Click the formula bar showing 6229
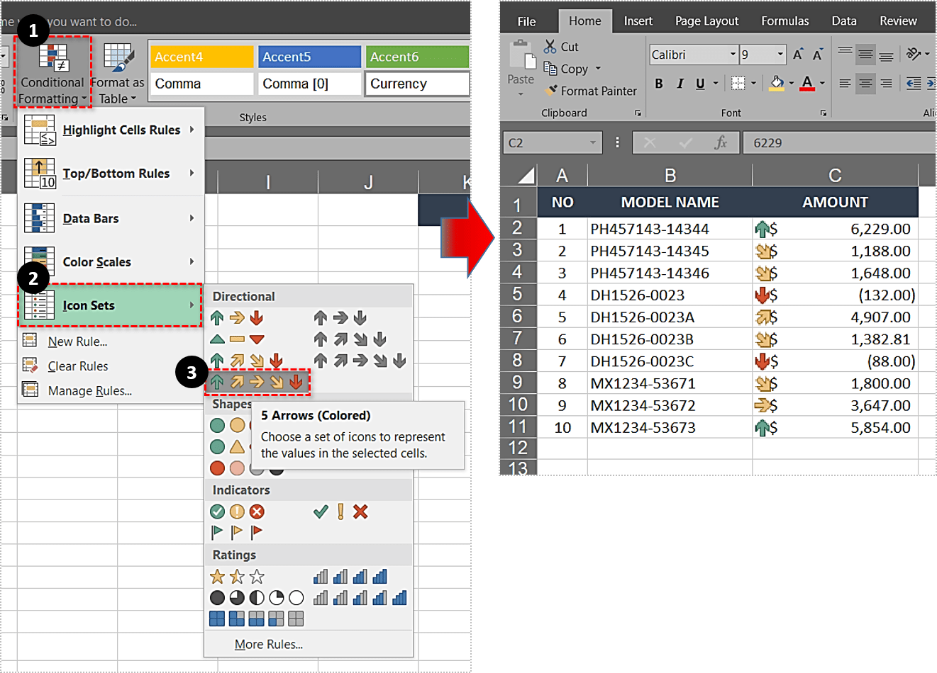This screenshot has width=937, height=673. click(x=837, y=143)
